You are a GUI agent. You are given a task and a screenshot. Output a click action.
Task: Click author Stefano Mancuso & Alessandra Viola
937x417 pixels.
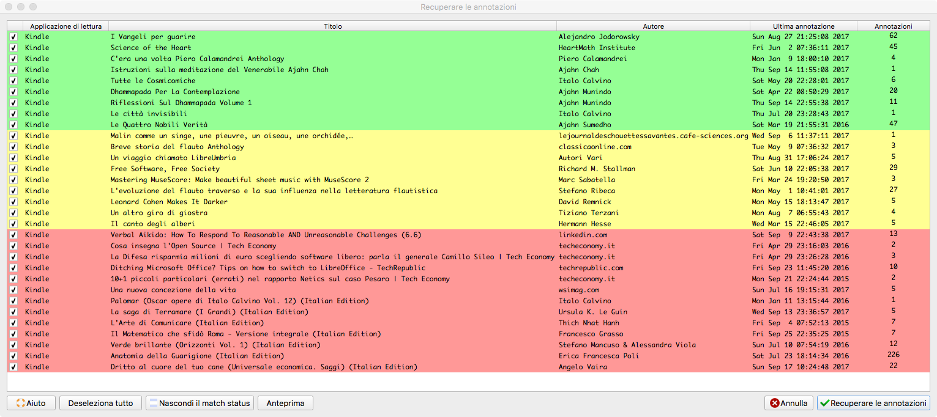tap(627, 345)
